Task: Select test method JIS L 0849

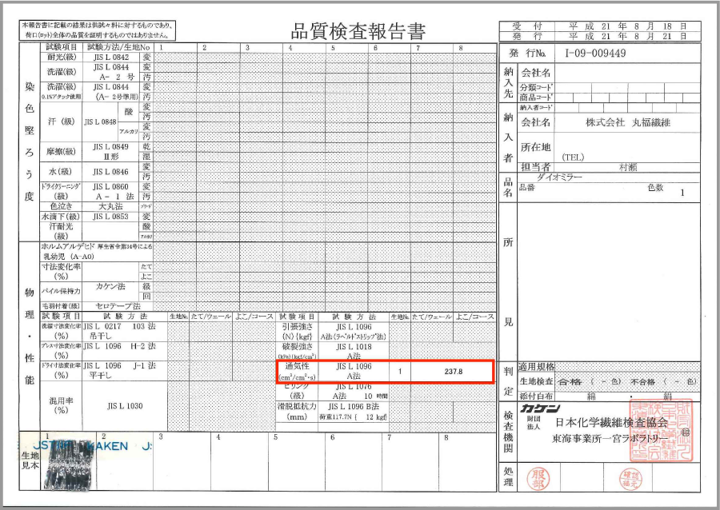Action: [x=110, y=147]
